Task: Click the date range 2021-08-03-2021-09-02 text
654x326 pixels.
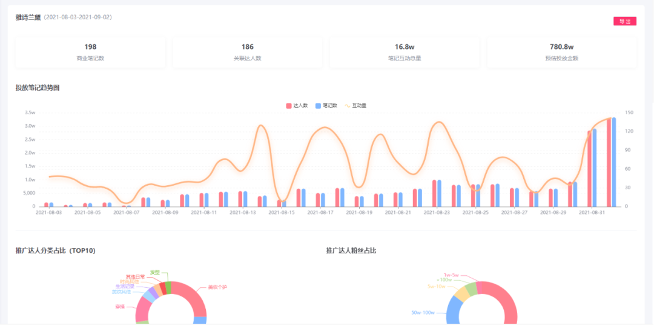Action: coord(78,18)
